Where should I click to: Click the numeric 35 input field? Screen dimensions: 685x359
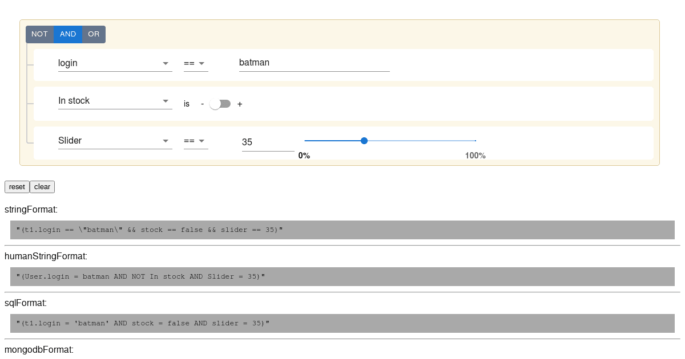(268, 142)
